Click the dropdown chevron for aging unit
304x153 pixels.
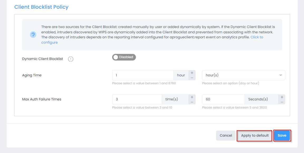click(x=281, y=75)
